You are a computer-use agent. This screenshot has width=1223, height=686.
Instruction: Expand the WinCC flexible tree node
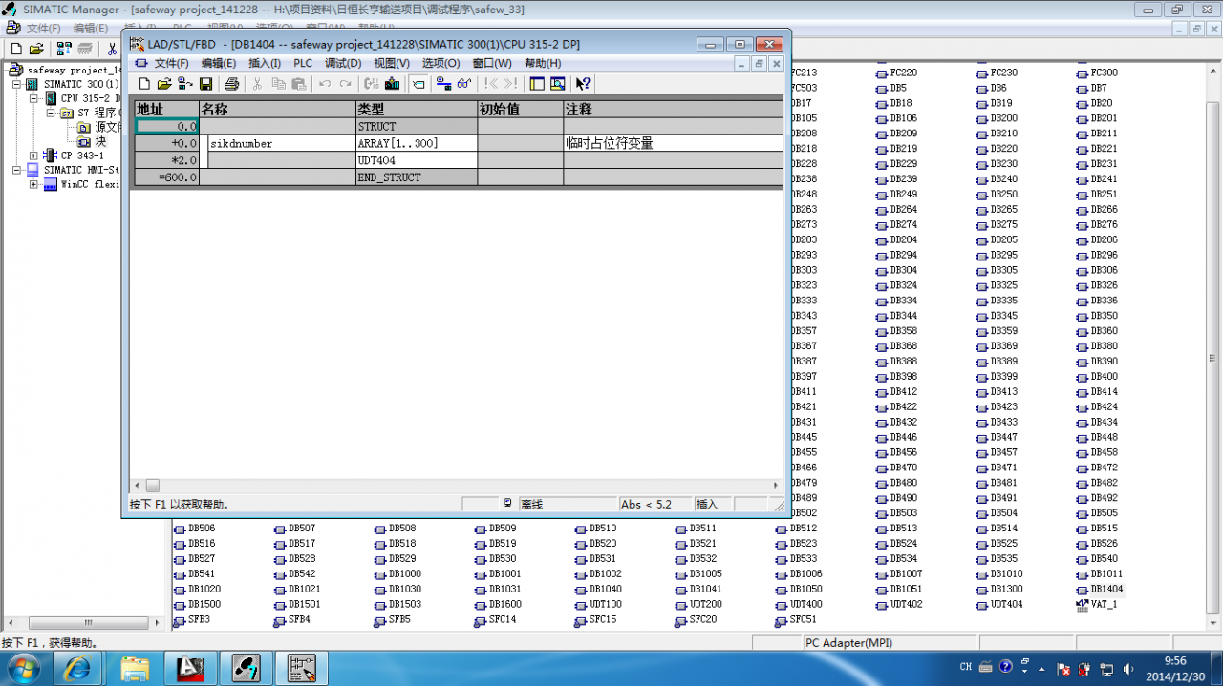[x=34, y=184]
